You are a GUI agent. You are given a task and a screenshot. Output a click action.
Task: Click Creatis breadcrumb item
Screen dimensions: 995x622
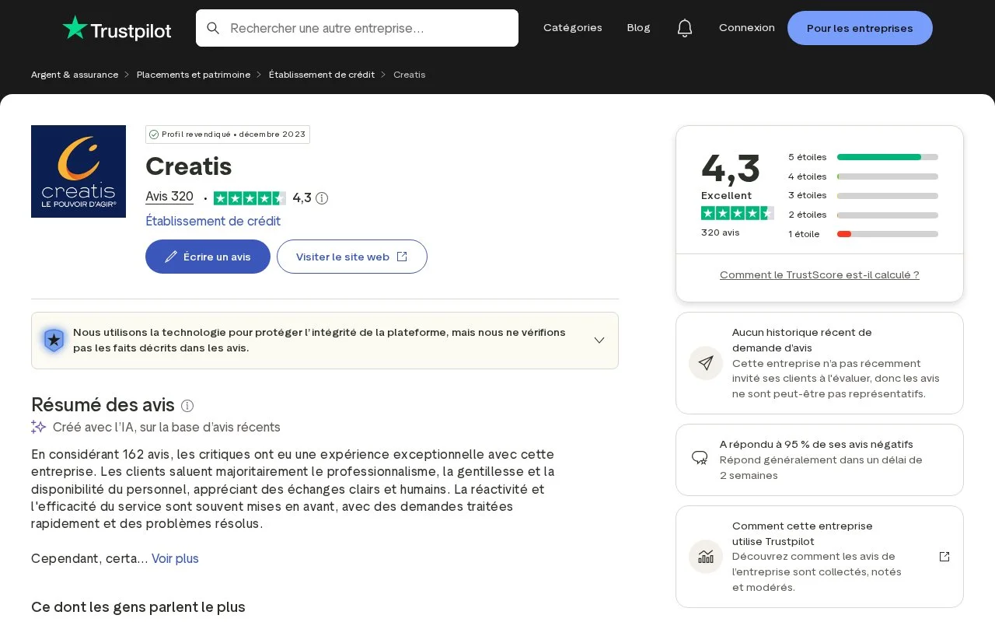tap(409, 75)
